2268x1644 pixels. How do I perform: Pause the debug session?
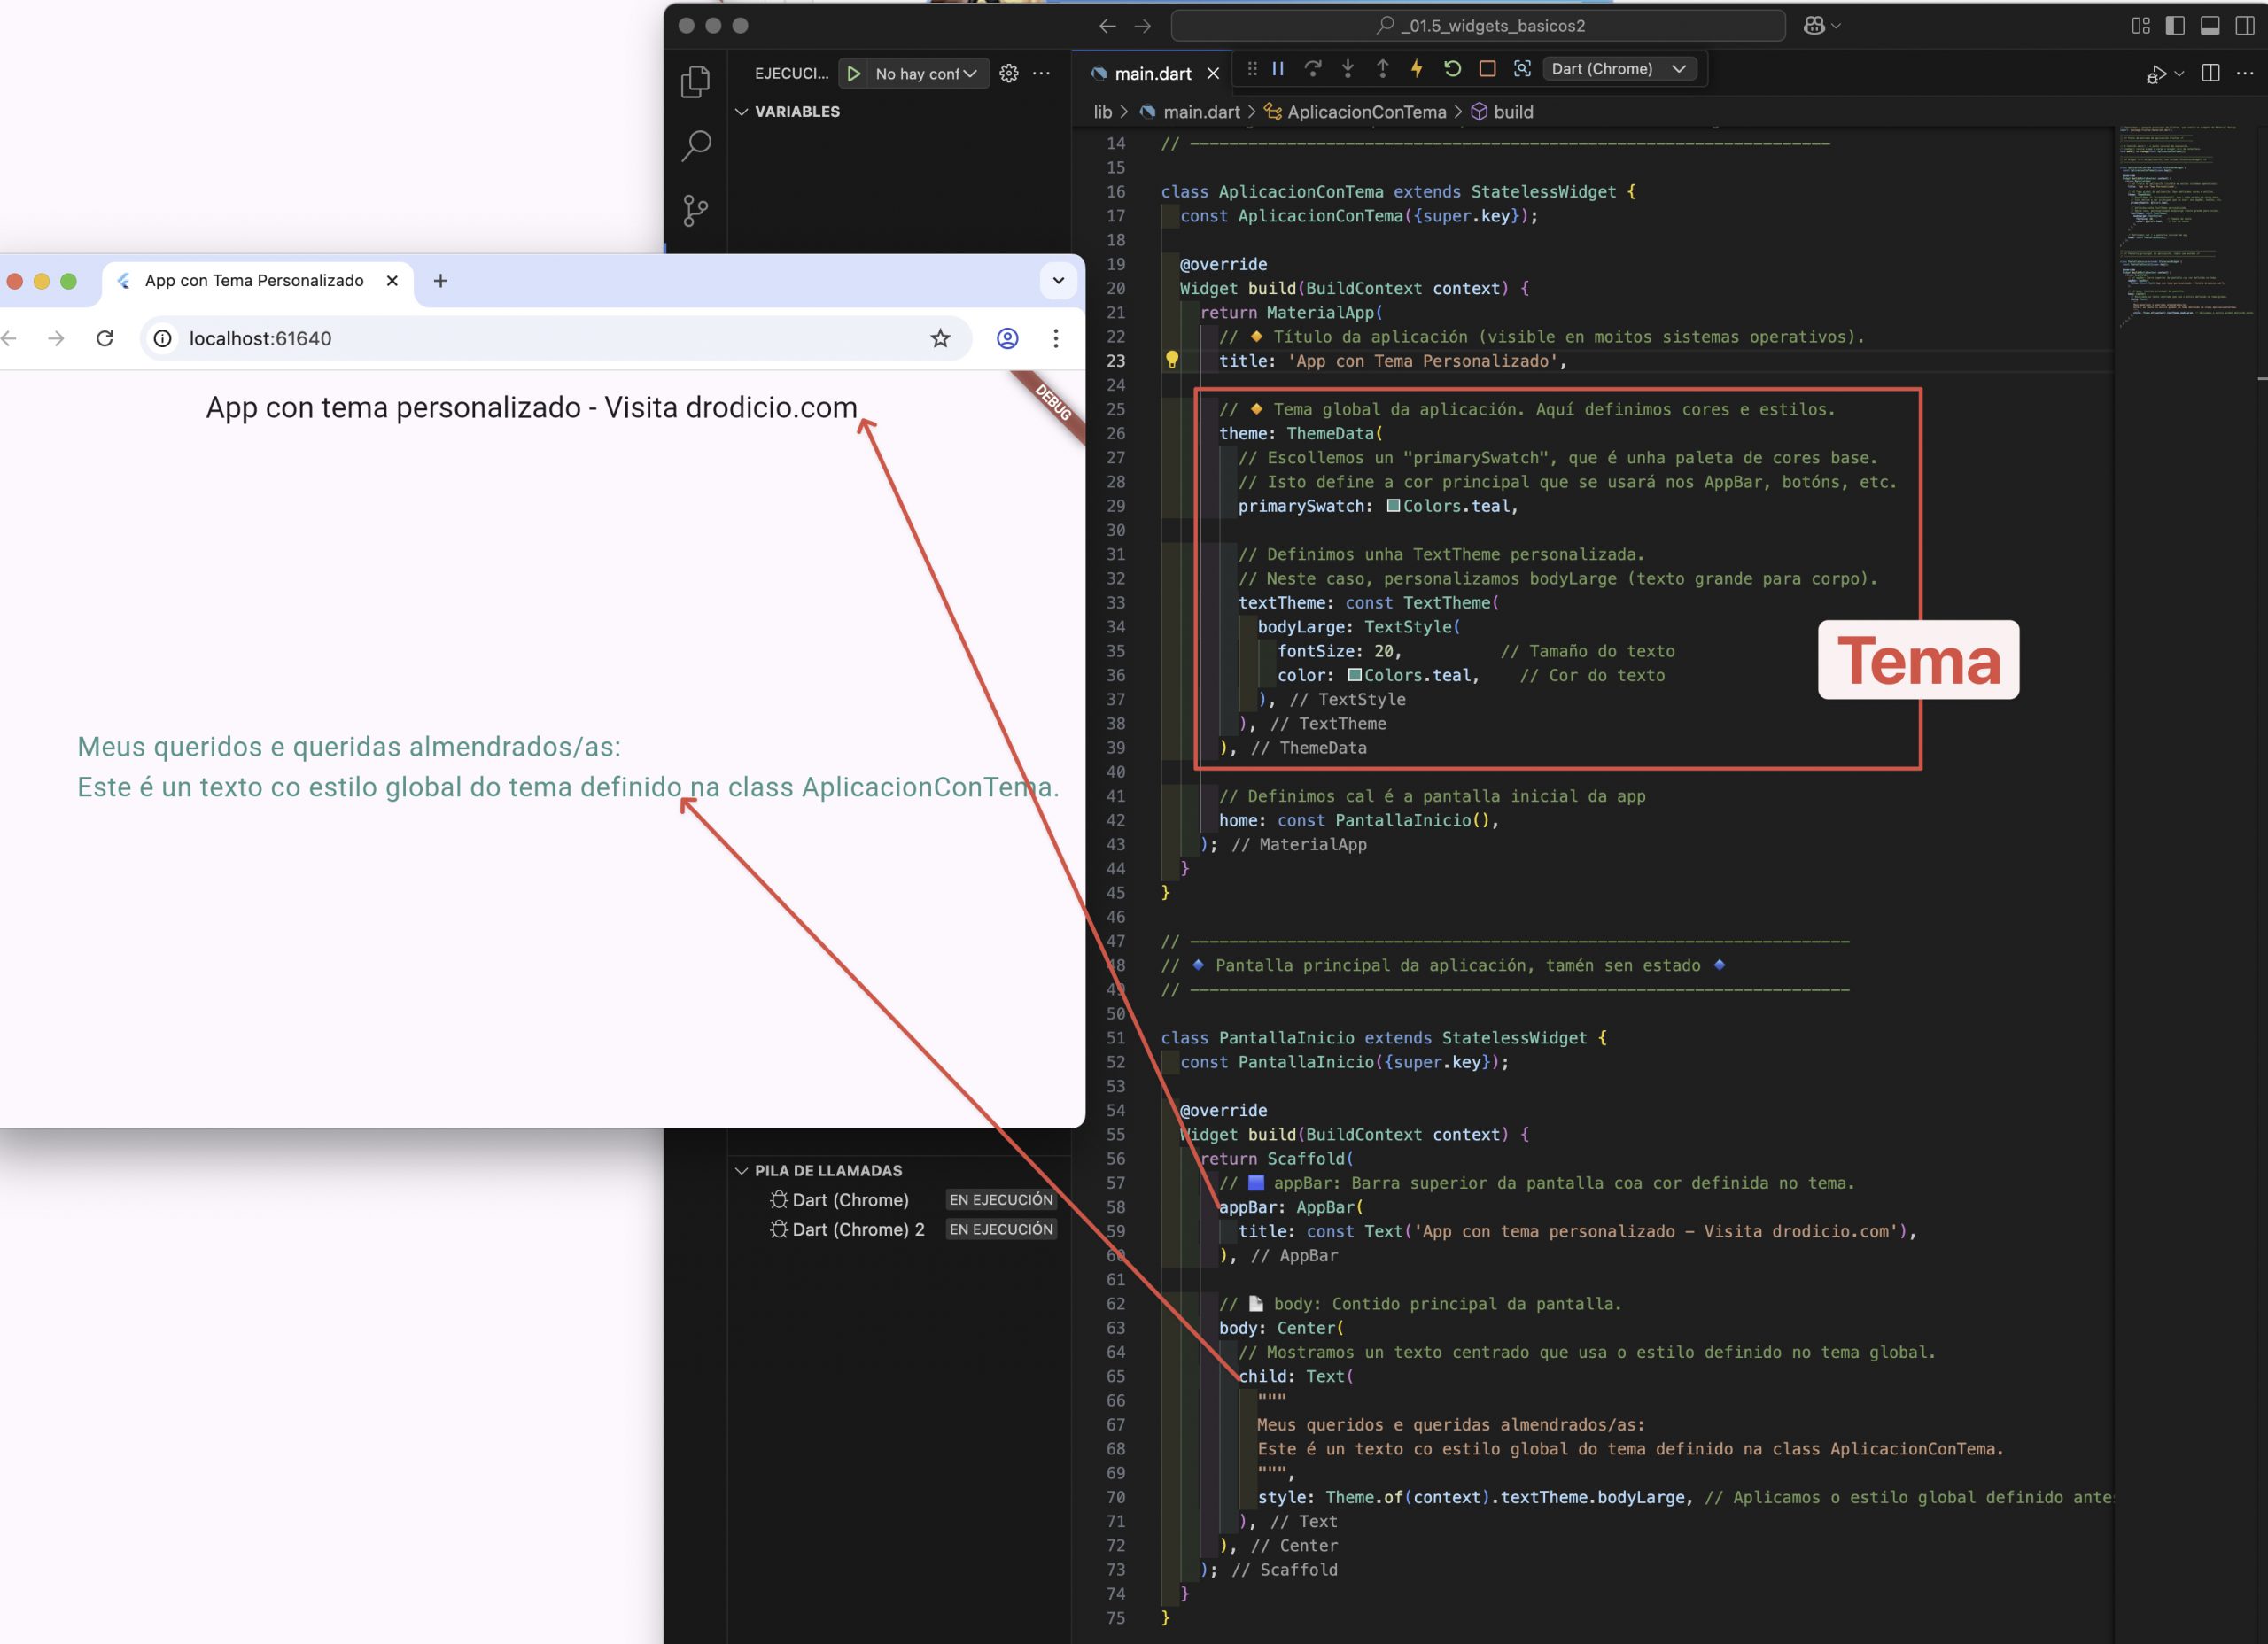[1278, 69]
